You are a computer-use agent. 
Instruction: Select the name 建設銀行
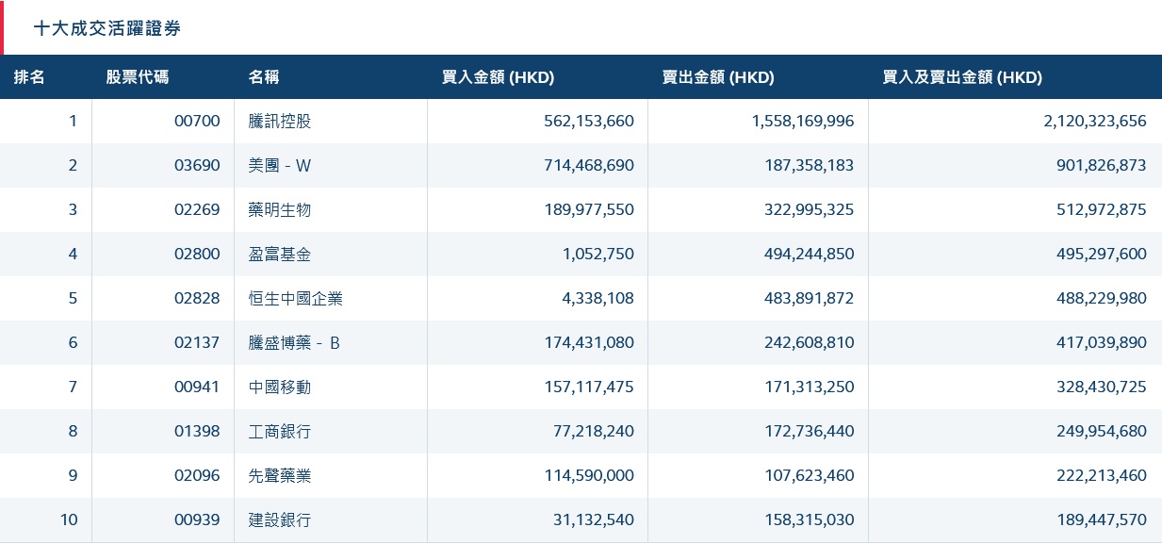click(280, 519)
